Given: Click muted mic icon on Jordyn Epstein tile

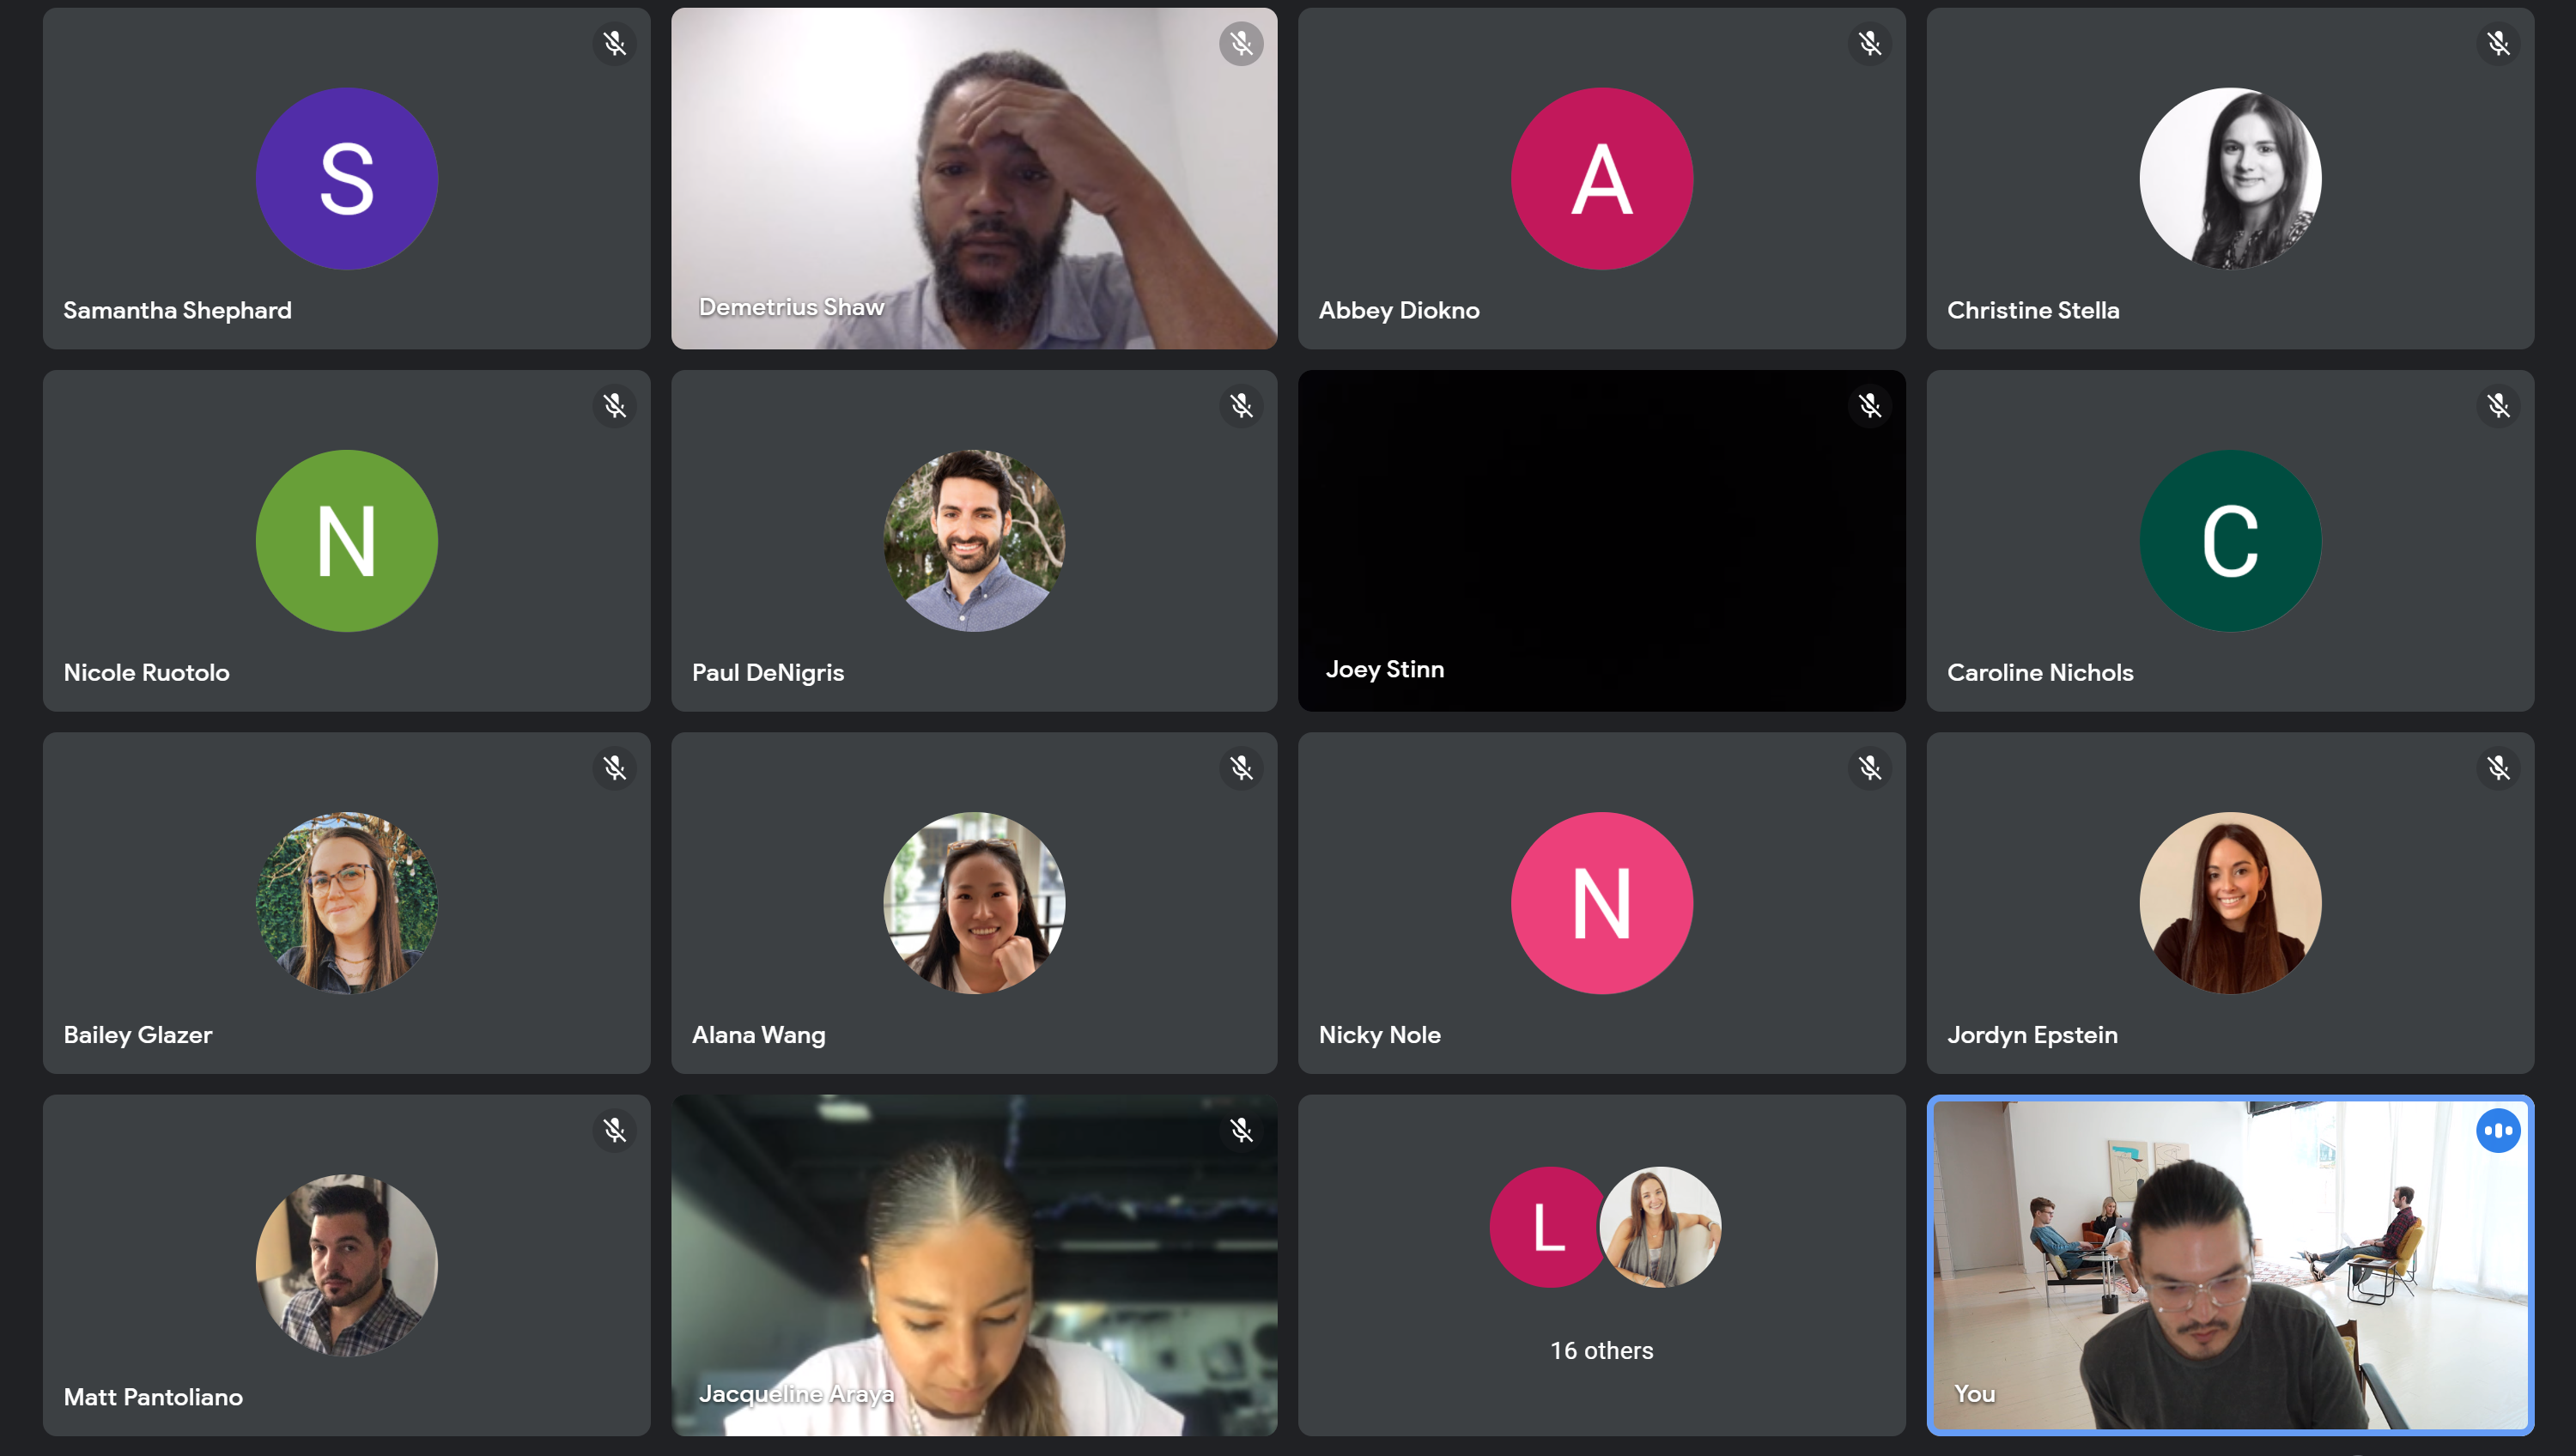Looking at the screenshot, I should [x=2498, y=768].
